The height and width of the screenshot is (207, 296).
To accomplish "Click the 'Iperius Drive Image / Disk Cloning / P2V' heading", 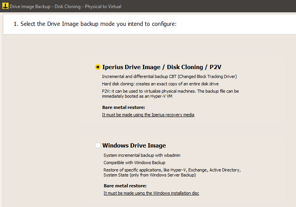I will (x=162, y=67).
